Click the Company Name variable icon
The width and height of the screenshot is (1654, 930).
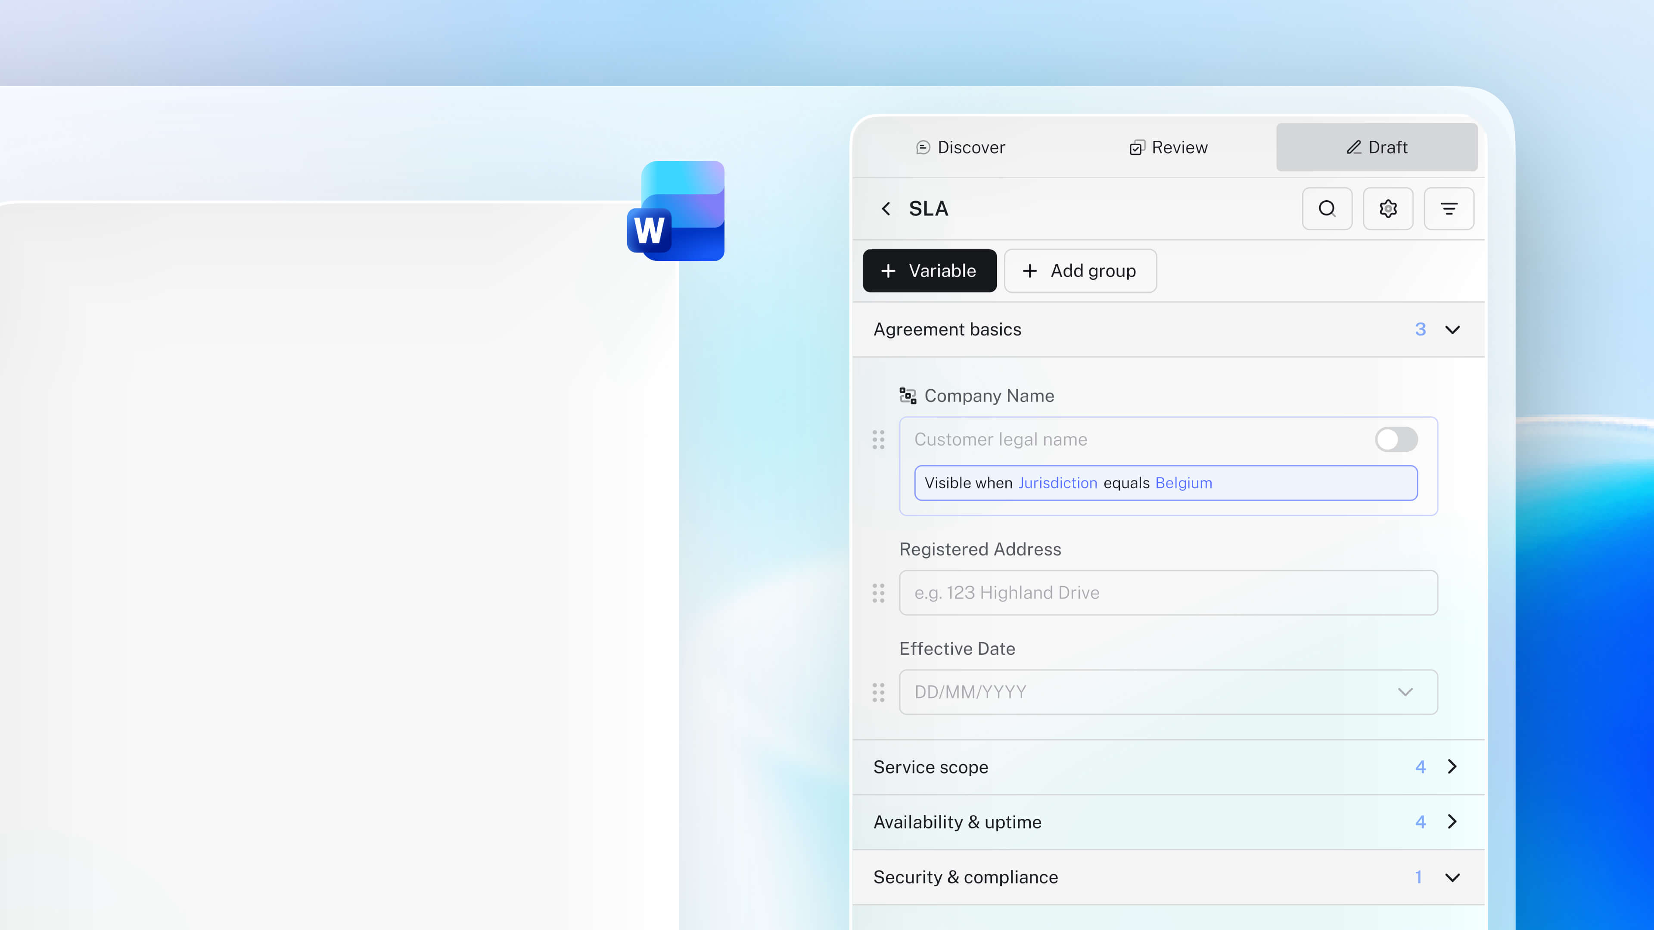907,395
